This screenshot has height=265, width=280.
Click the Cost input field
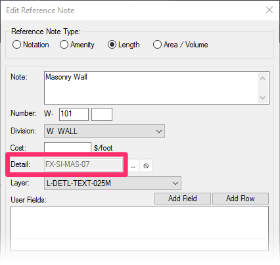pos(68,147)
